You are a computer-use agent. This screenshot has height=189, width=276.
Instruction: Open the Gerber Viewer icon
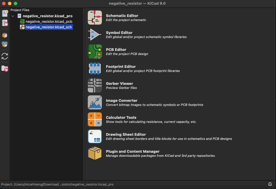point(95,85)
